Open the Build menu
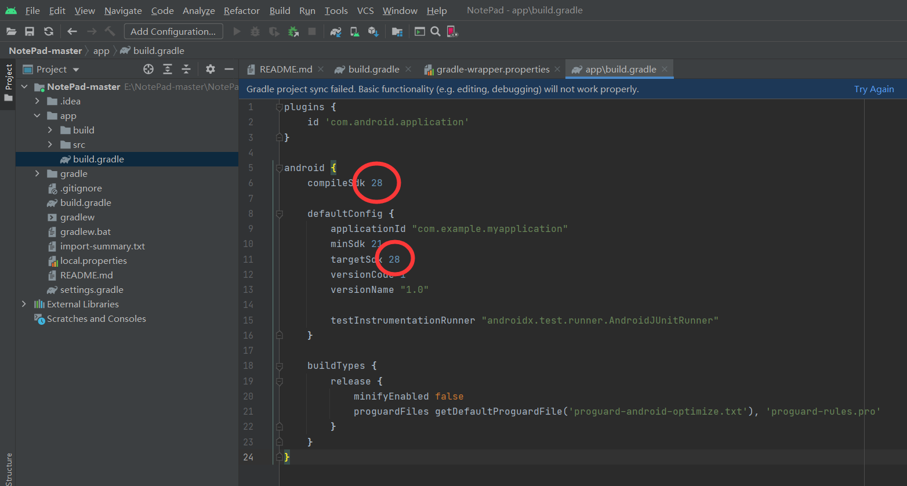The width and height of the screenshot is (907, 486). pyautogui.click(x=280, y=10)
